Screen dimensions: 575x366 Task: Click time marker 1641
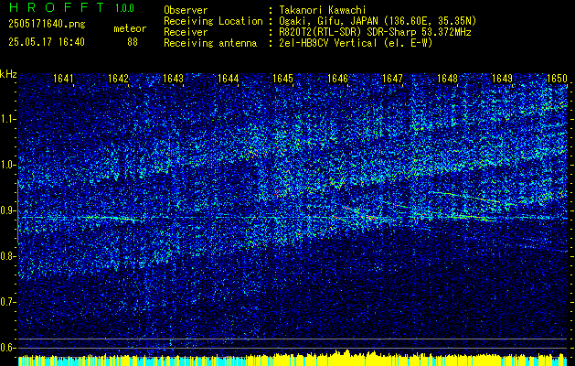[x=63, y=79]
